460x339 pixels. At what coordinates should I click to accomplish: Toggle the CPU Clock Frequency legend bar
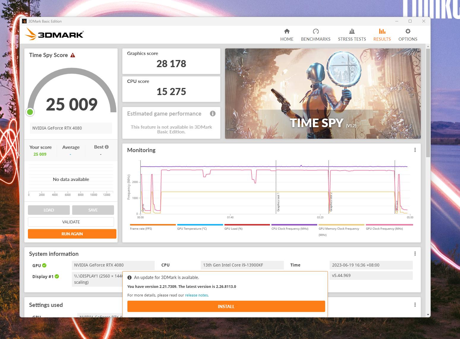(294, 225)
